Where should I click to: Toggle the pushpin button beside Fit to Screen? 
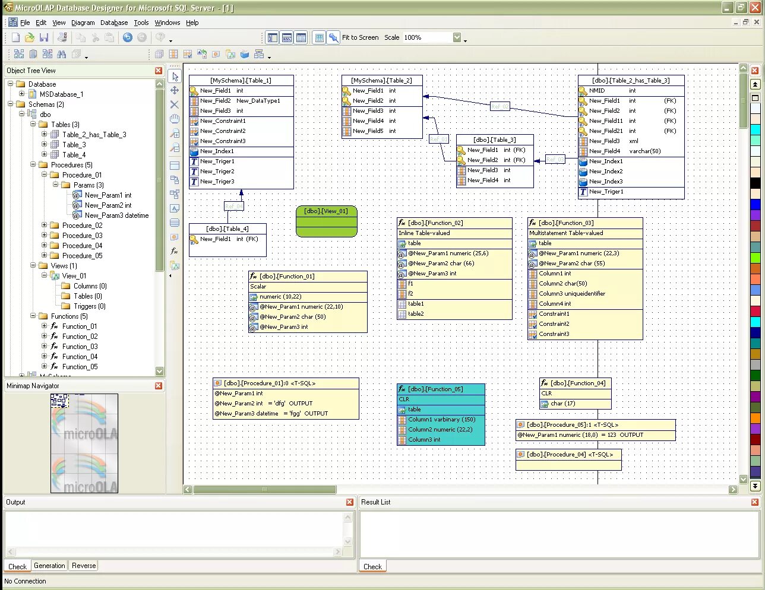coord(334,37)
